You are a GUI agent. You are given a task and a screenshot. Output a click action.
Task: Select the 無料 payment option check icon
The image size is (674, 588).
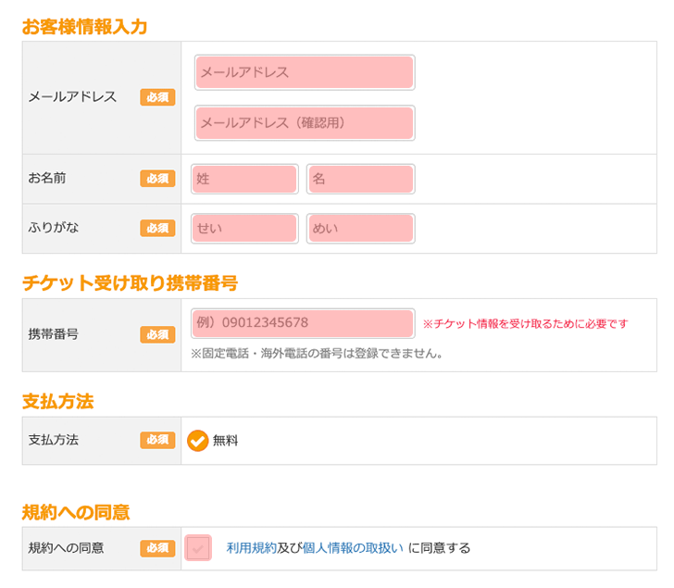[x=197, y=441]
